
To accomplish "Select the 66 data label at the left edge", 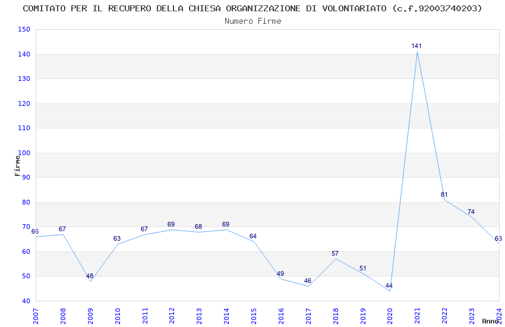I will pos(35,231).
